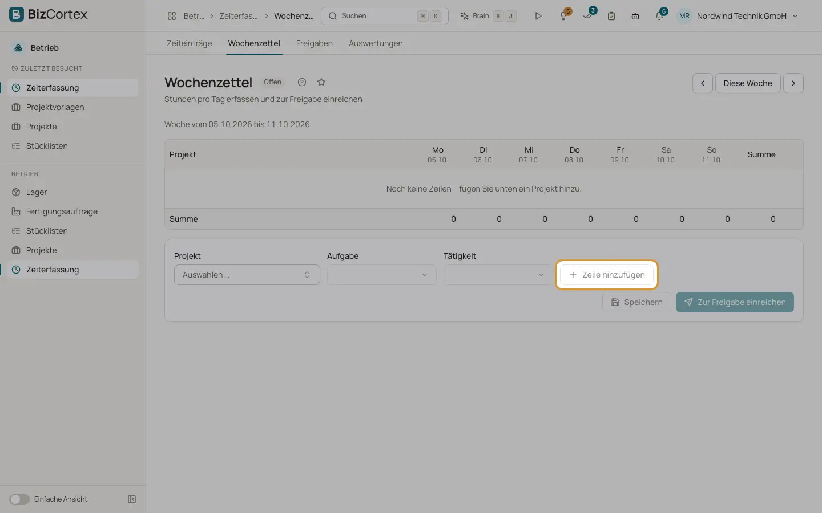Open the robot assistant icon
This screenshot has width=822, height=513.
pos(635,16)
